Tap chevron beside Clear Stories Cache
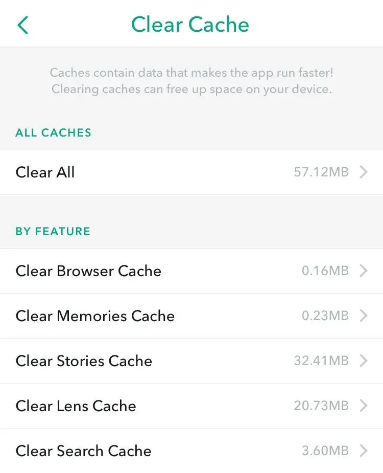383x473 pixels. point(364,361)
